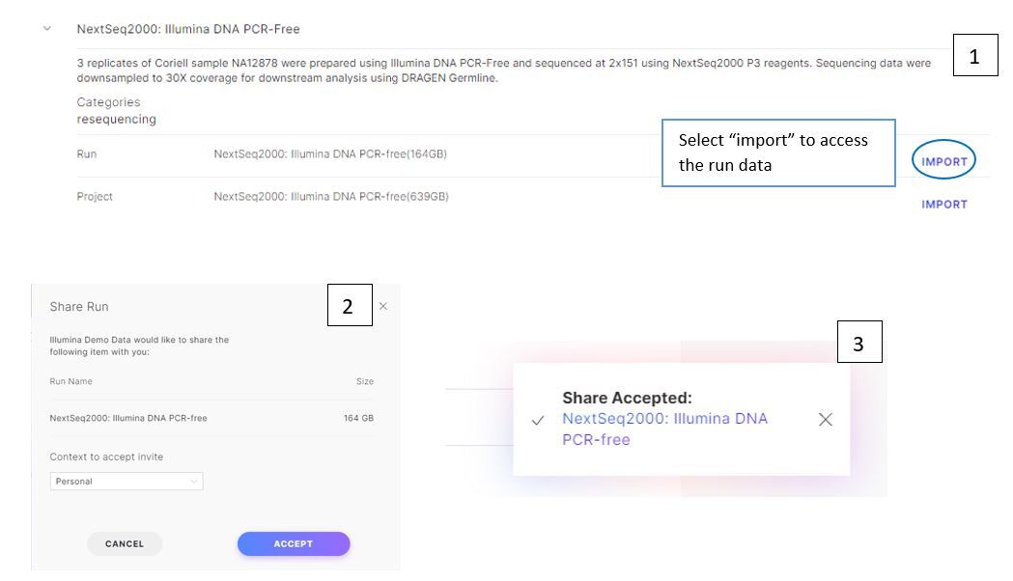This screenshot has width=1013, height=581.
Task: Click the Share Run dialog title
Action: 79,307
